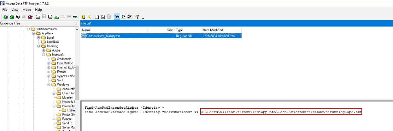This screenshot has width=393, height=131.
Task: Sort file list by Type column
Action: 188,30
